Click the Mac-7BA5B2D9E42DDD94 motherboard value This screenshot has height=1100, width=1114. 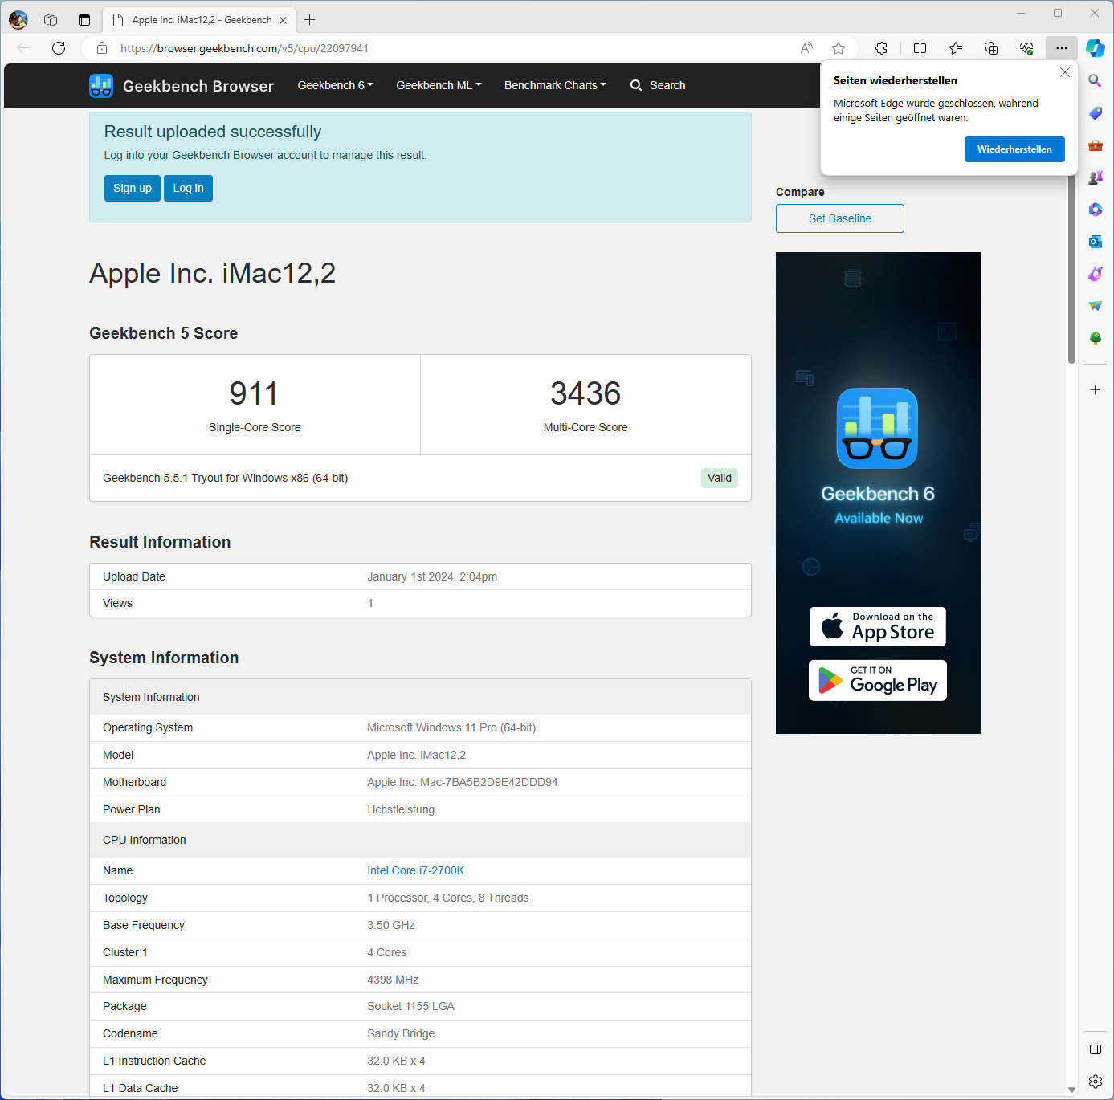coord(463,782)
